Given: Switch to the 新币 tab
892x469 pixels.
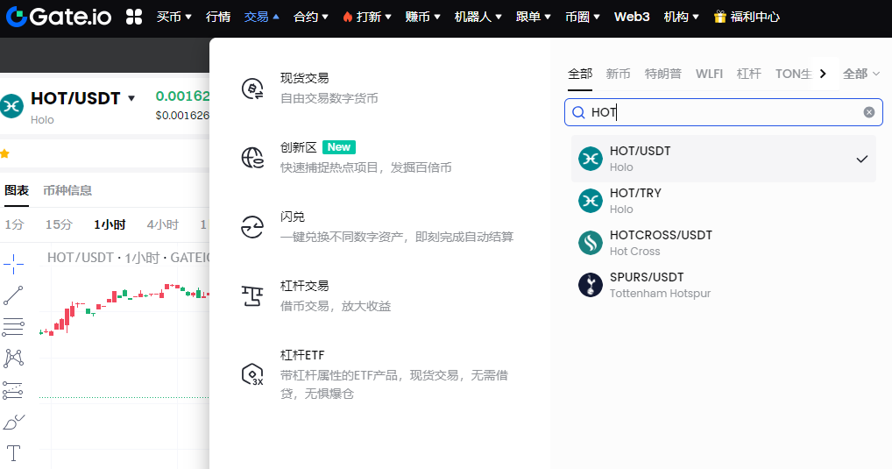Looking at the screenshot, I should (x=618, y=74).
